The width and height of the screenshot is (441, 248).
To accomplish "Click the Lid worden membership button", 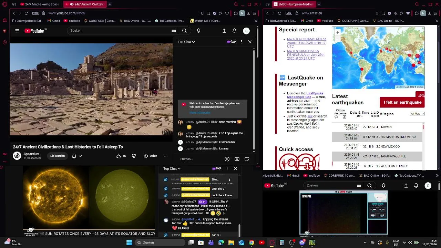I will [58, 156].
